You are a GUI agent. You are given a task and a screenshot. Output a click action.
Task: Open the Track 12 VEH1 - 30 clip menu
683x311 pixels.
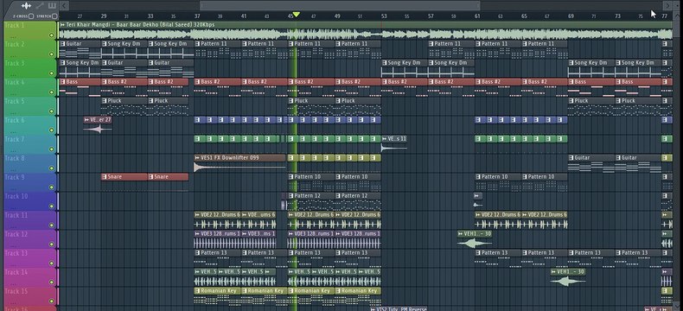pyautogui.click(x=461, y=233)
